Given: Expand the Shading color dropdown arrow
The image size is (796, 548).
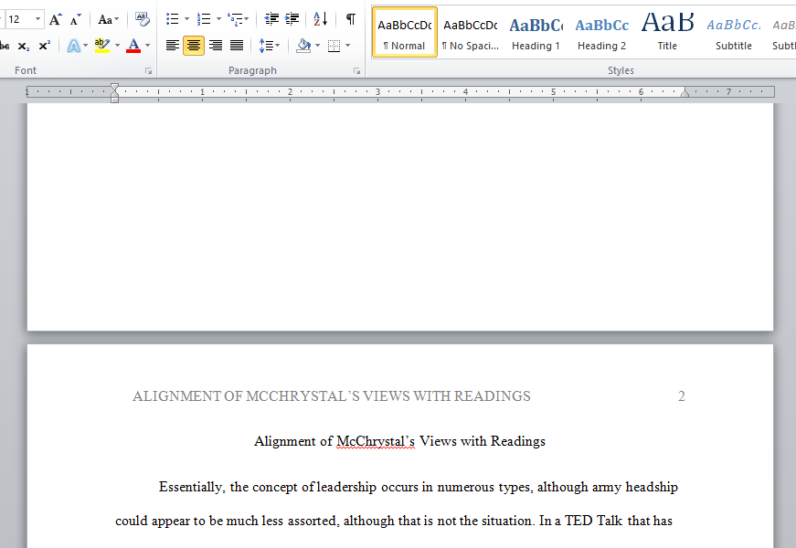Looking at the screenshot, I should click(318, 46).
